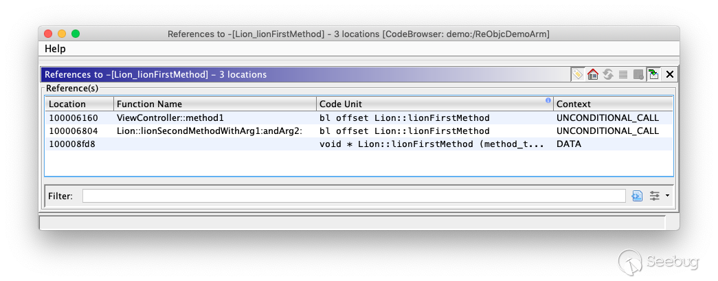Image resolution: width=718 pixels, height=281 pixels.
Task: Open filter settings sliders icon
Action: pos(655,196)
